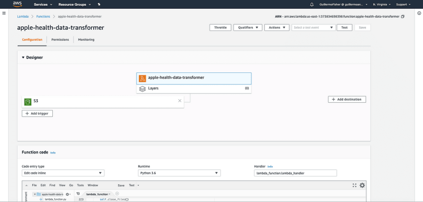Switch to the Configuration tab
Viewport: 423px width, 202px height.
tap(32, 40)
